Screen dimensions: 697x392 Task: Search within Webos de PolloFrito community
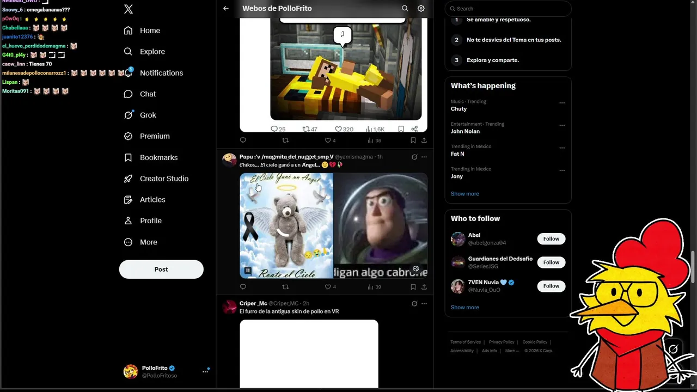click(x=405, y=8)
